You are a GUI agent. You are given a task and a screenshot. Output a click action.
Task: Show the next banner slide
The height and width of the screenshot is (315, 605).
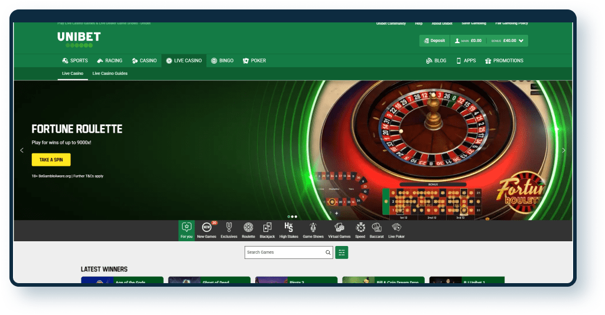pos(564,150)
